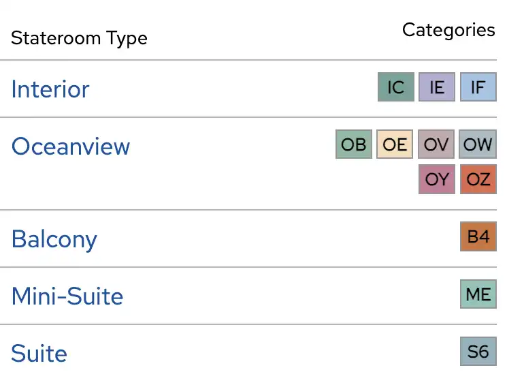
Task: Select the ME mini-suite category badge
Action: 478,294
